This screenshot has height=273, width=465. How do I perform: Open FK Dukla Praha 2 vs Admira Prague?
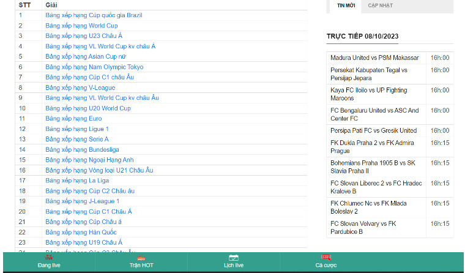pos(371,147)
